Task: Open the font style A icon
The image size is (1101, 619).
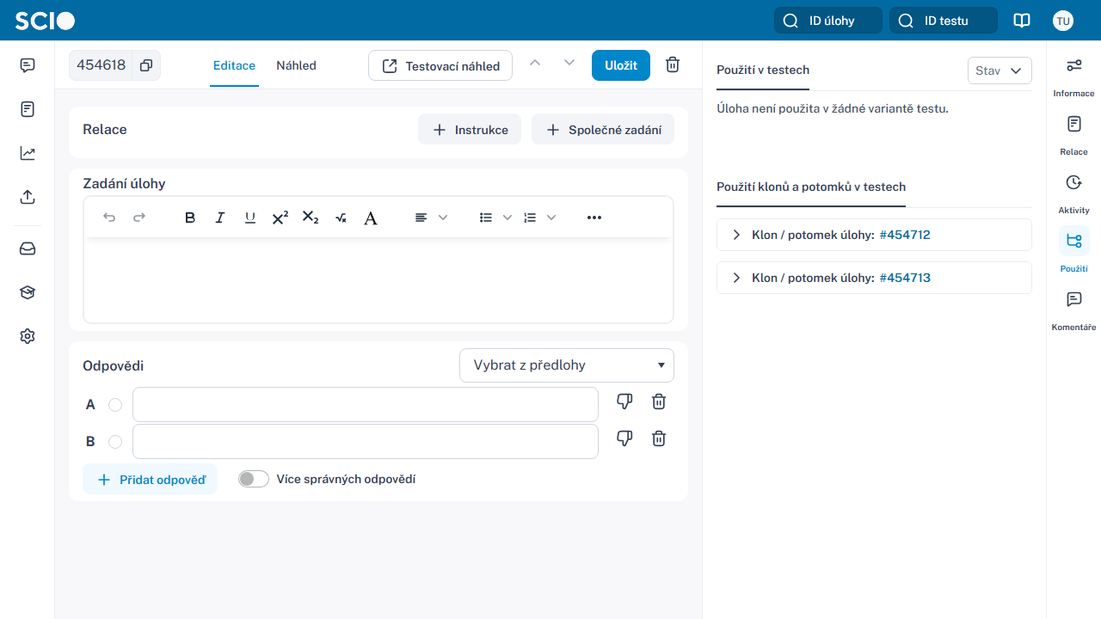Action: 371,218
